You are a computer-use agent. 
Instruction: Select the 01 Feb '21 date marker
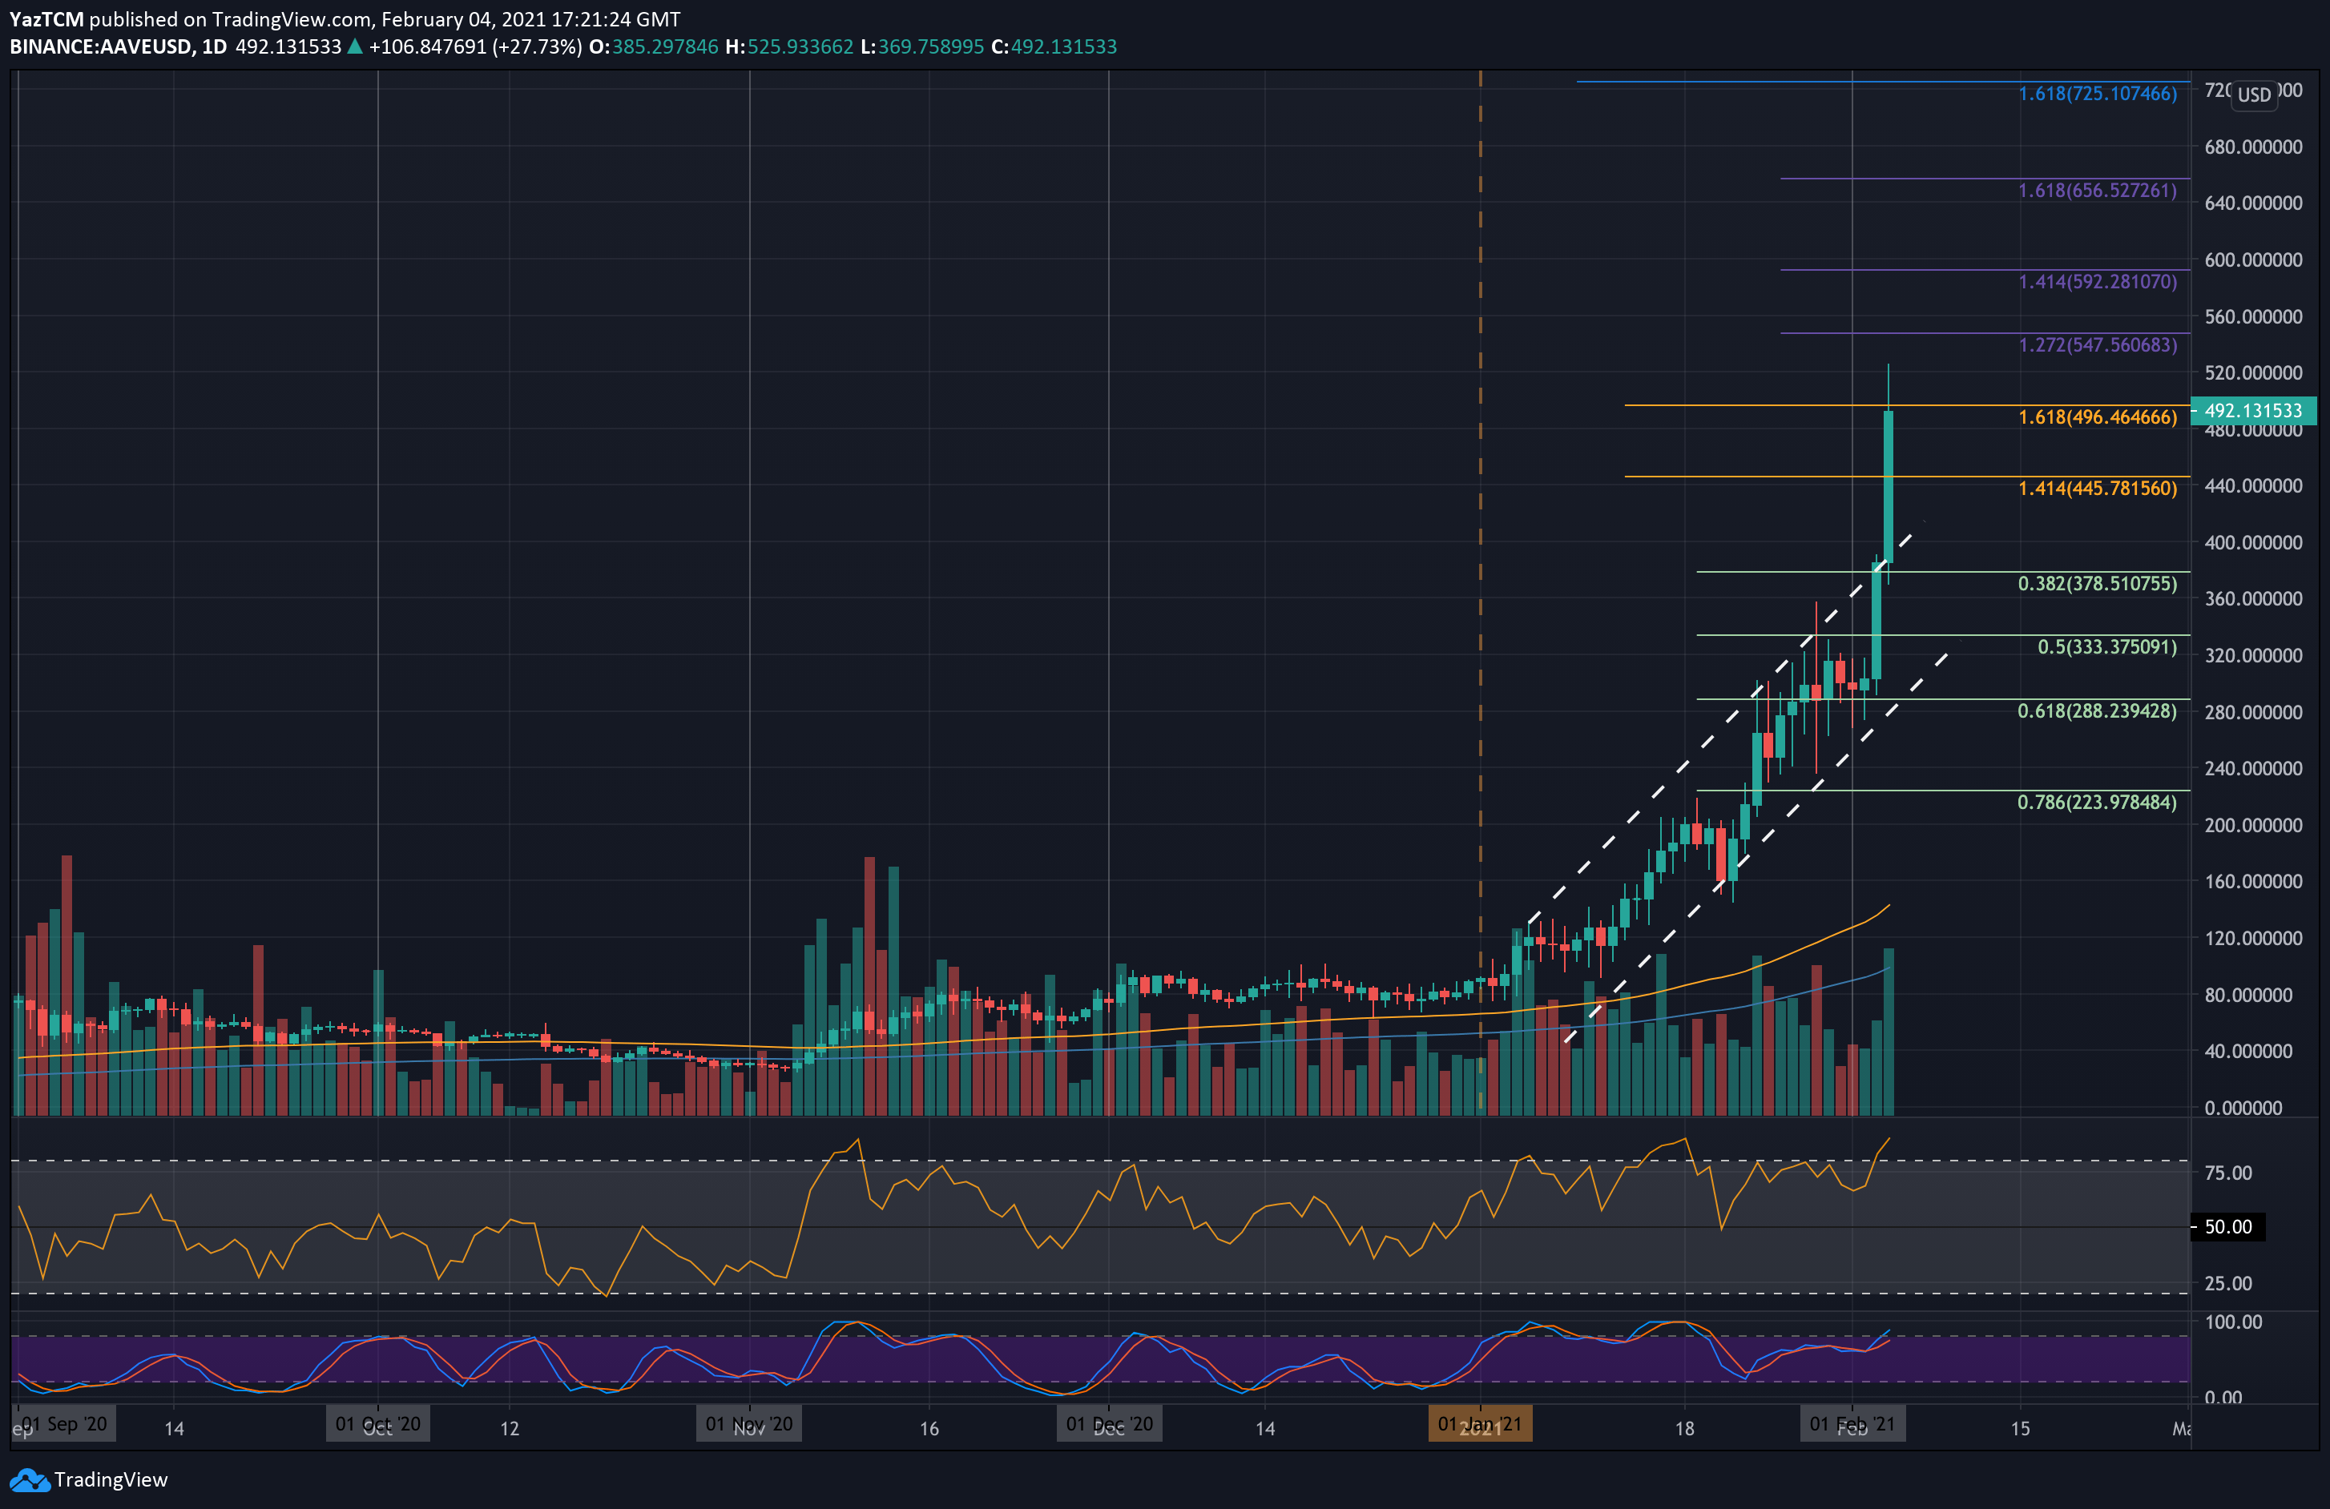coord(1852,1424)
